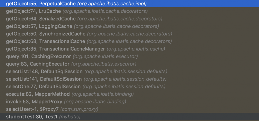Image resolution: width=259 pixels, height=121 pixels.
Task: Jump to getObject:64 SerializedCache frame
Action: pyautogui.click(x=41, y=19)
